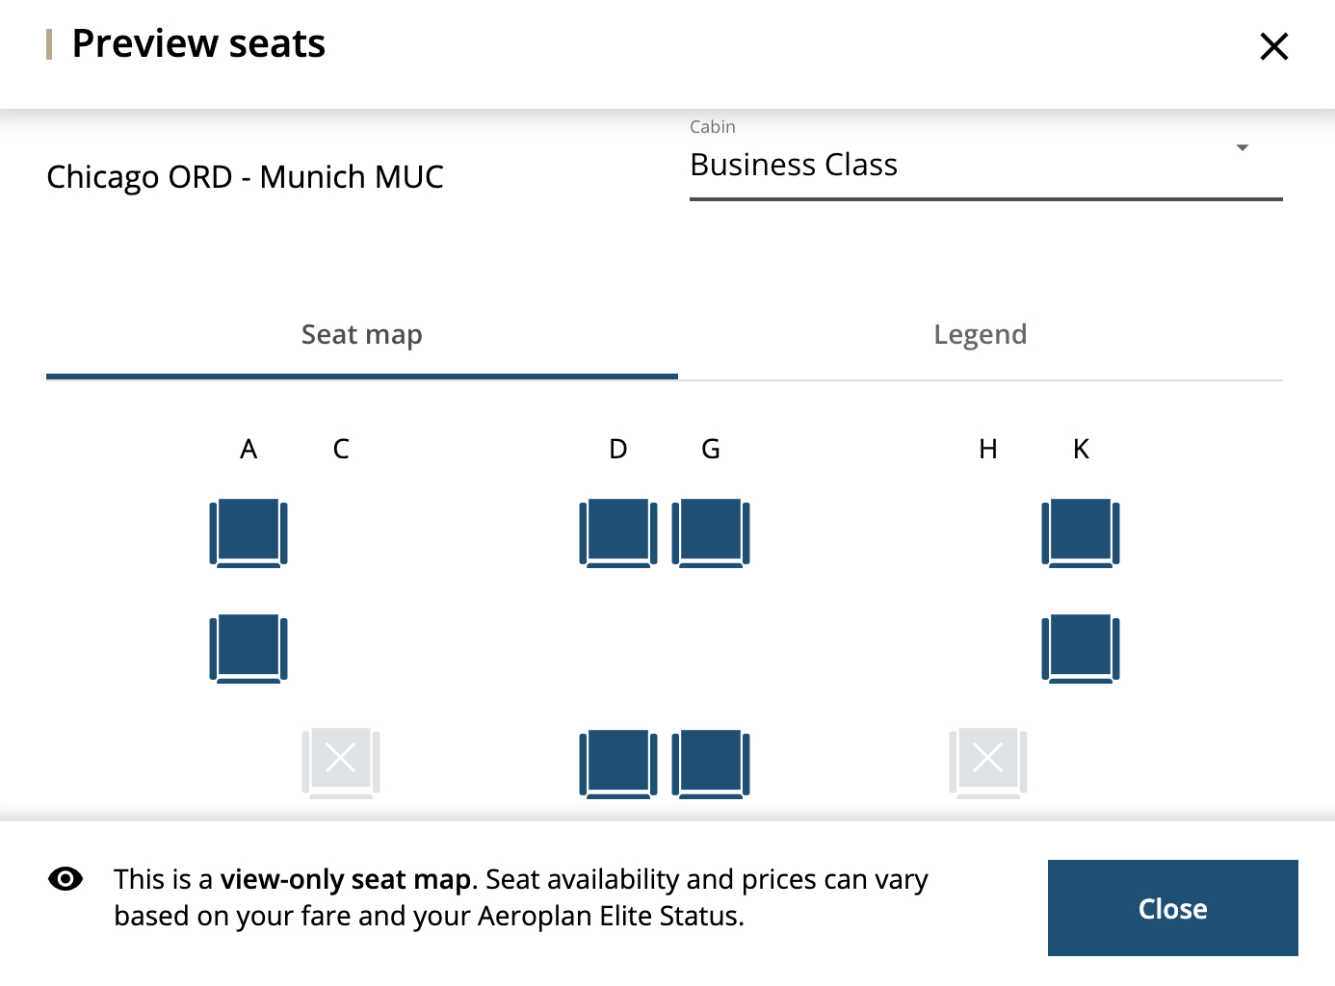Dismiss the dialog with the X icon
Image resolution: width=1335 pixels, height=986 pixels.
pos(1273,45)
